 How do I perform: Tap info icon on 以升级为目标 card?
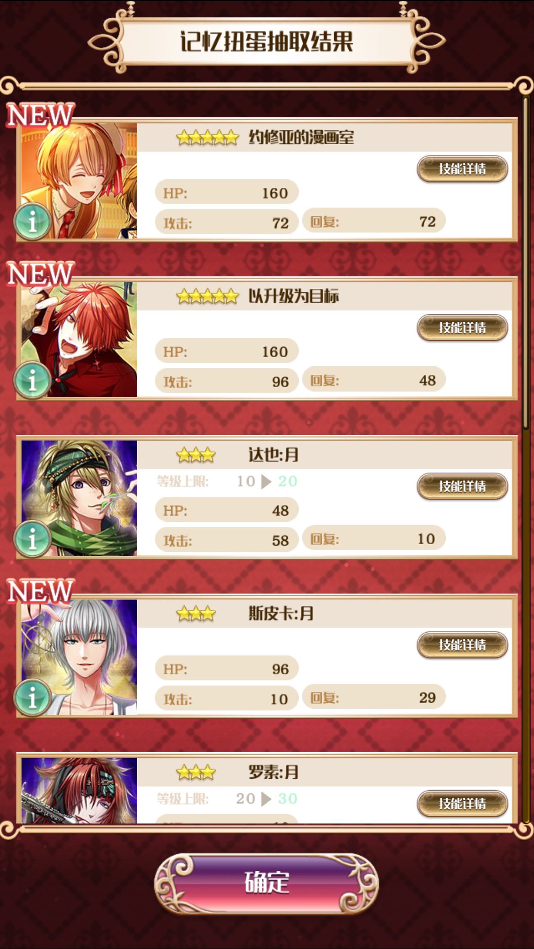pyautogui.click(x=32, y=380)
